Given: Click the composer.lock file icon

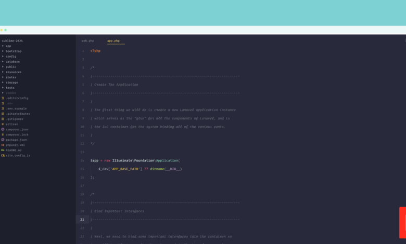Looking at the screenshot, I should pos(3,134).
